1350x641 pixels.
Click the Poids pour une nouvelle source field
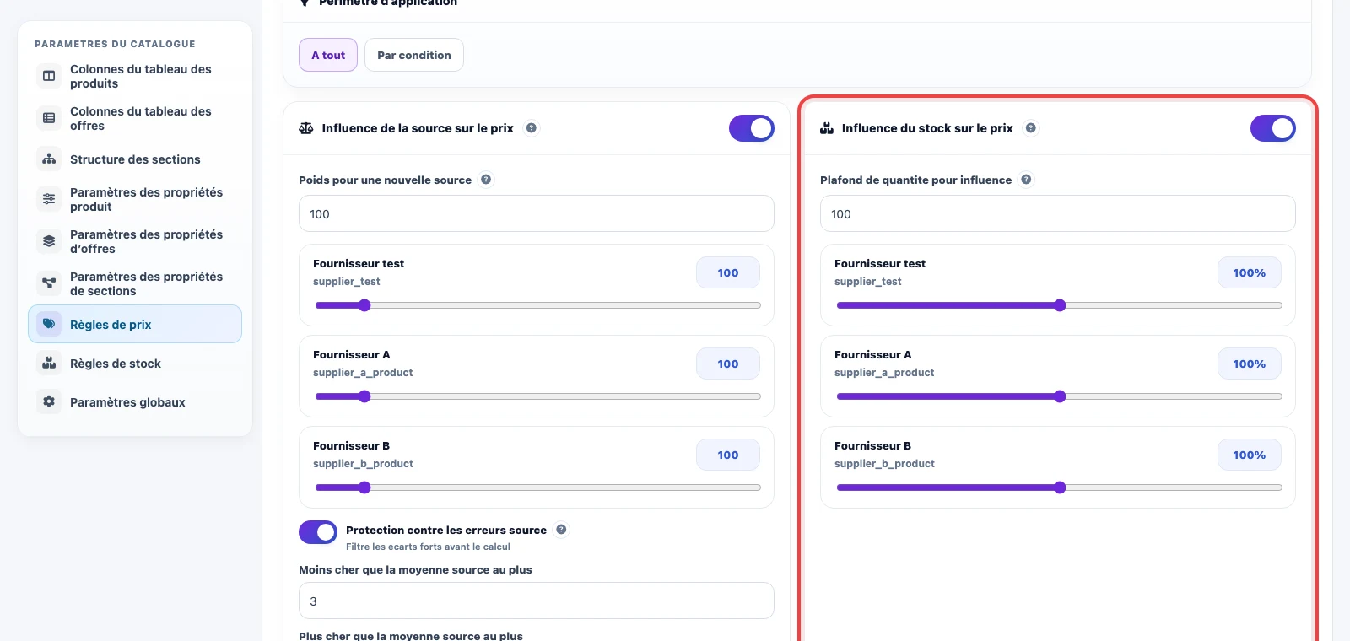pos(537,213)
